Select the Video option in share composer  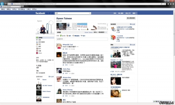[x=83, y=36]
